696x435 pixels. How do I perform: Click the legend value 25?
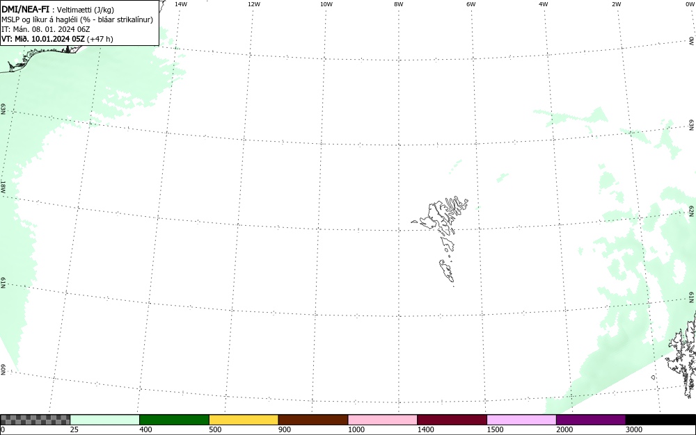[x=74, y=429]
